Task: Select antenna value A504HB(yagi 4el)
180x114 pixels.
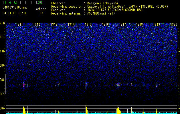Action: (101, 13)
